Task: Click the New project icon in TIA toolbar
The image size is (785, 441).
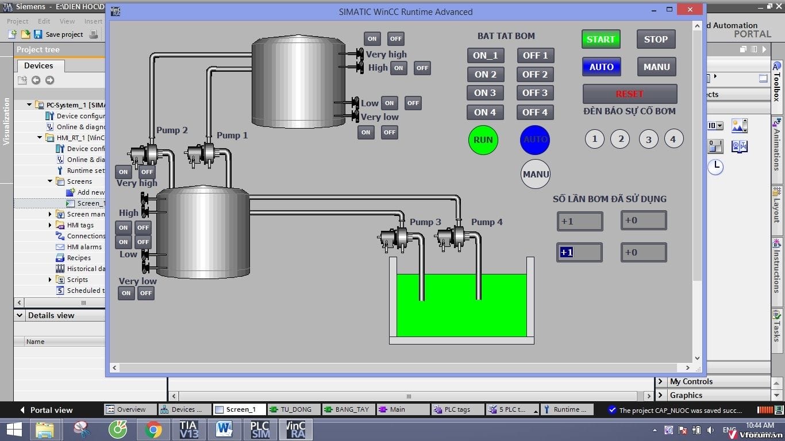Action: click(13, 34)
